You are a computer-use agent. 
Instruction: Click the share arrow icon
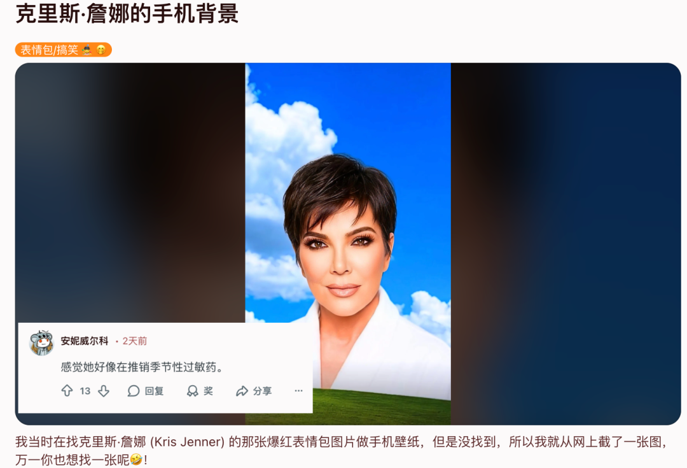pyautogui.click(x=242, y=391)
